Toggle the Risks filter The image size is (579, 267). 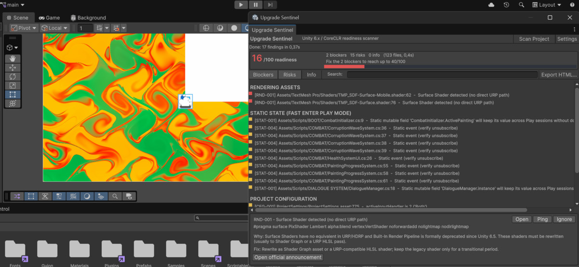click(x=289, y=75)
